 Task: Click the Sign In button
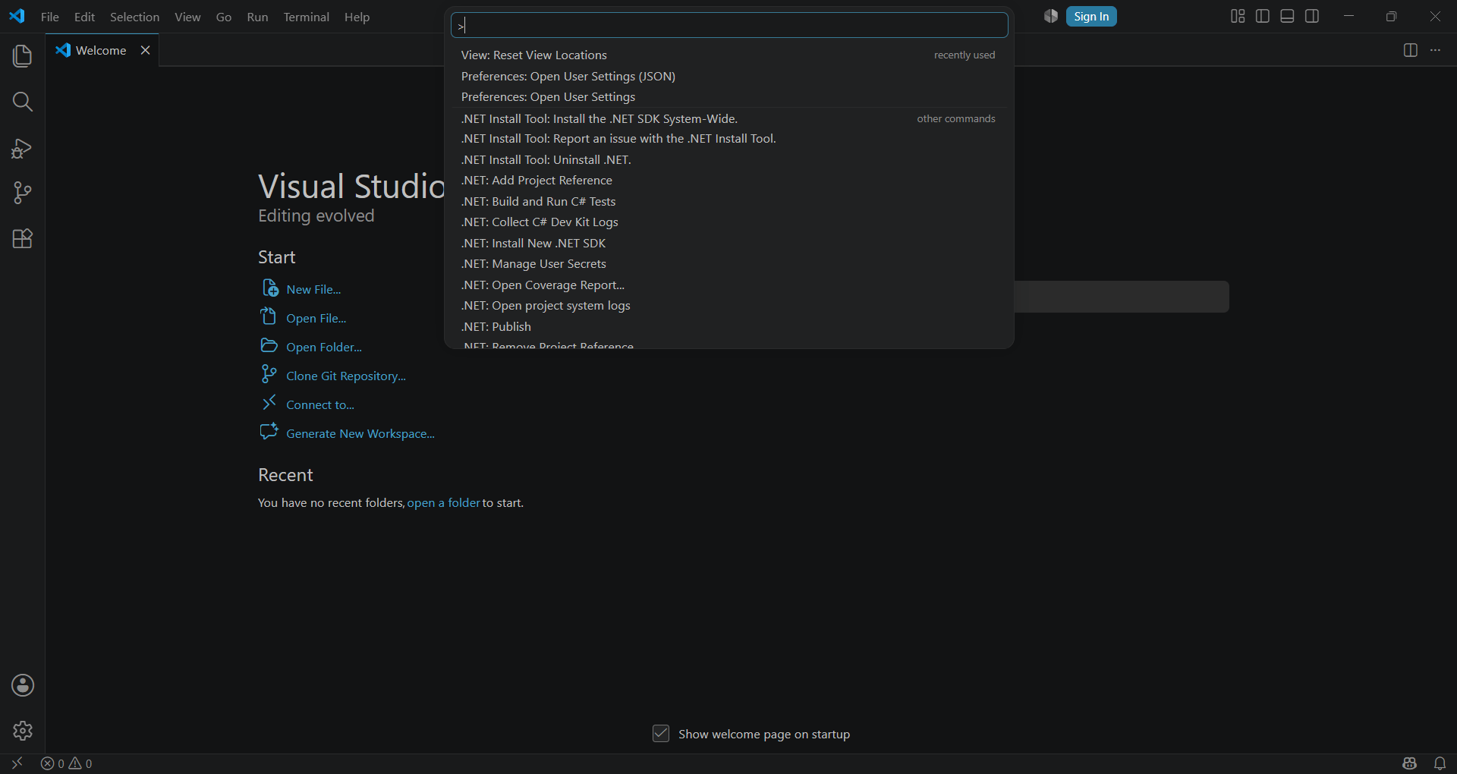(x=1091, y=16)
